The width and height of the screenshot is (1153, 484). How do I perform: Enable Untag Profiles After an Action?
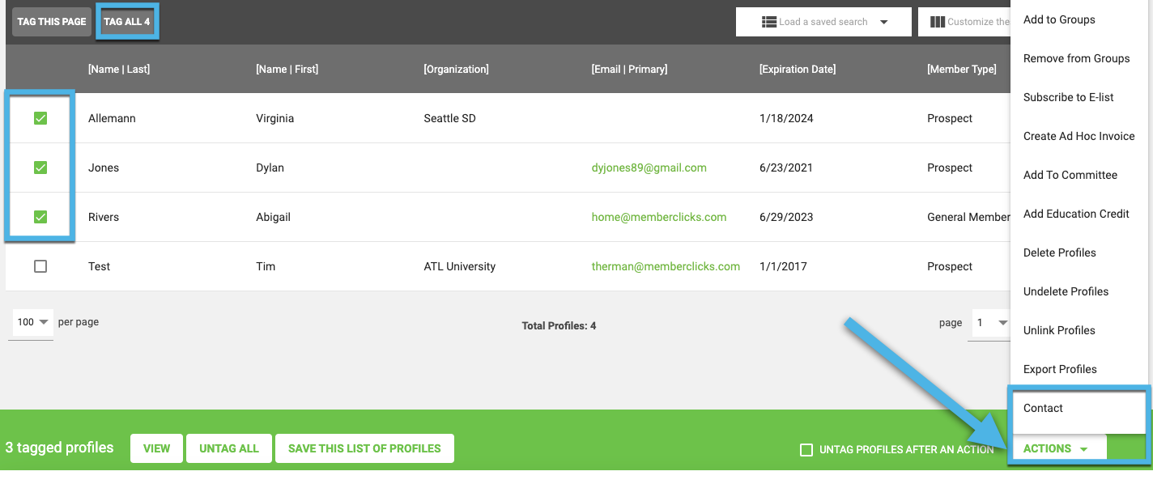(806, 450)
